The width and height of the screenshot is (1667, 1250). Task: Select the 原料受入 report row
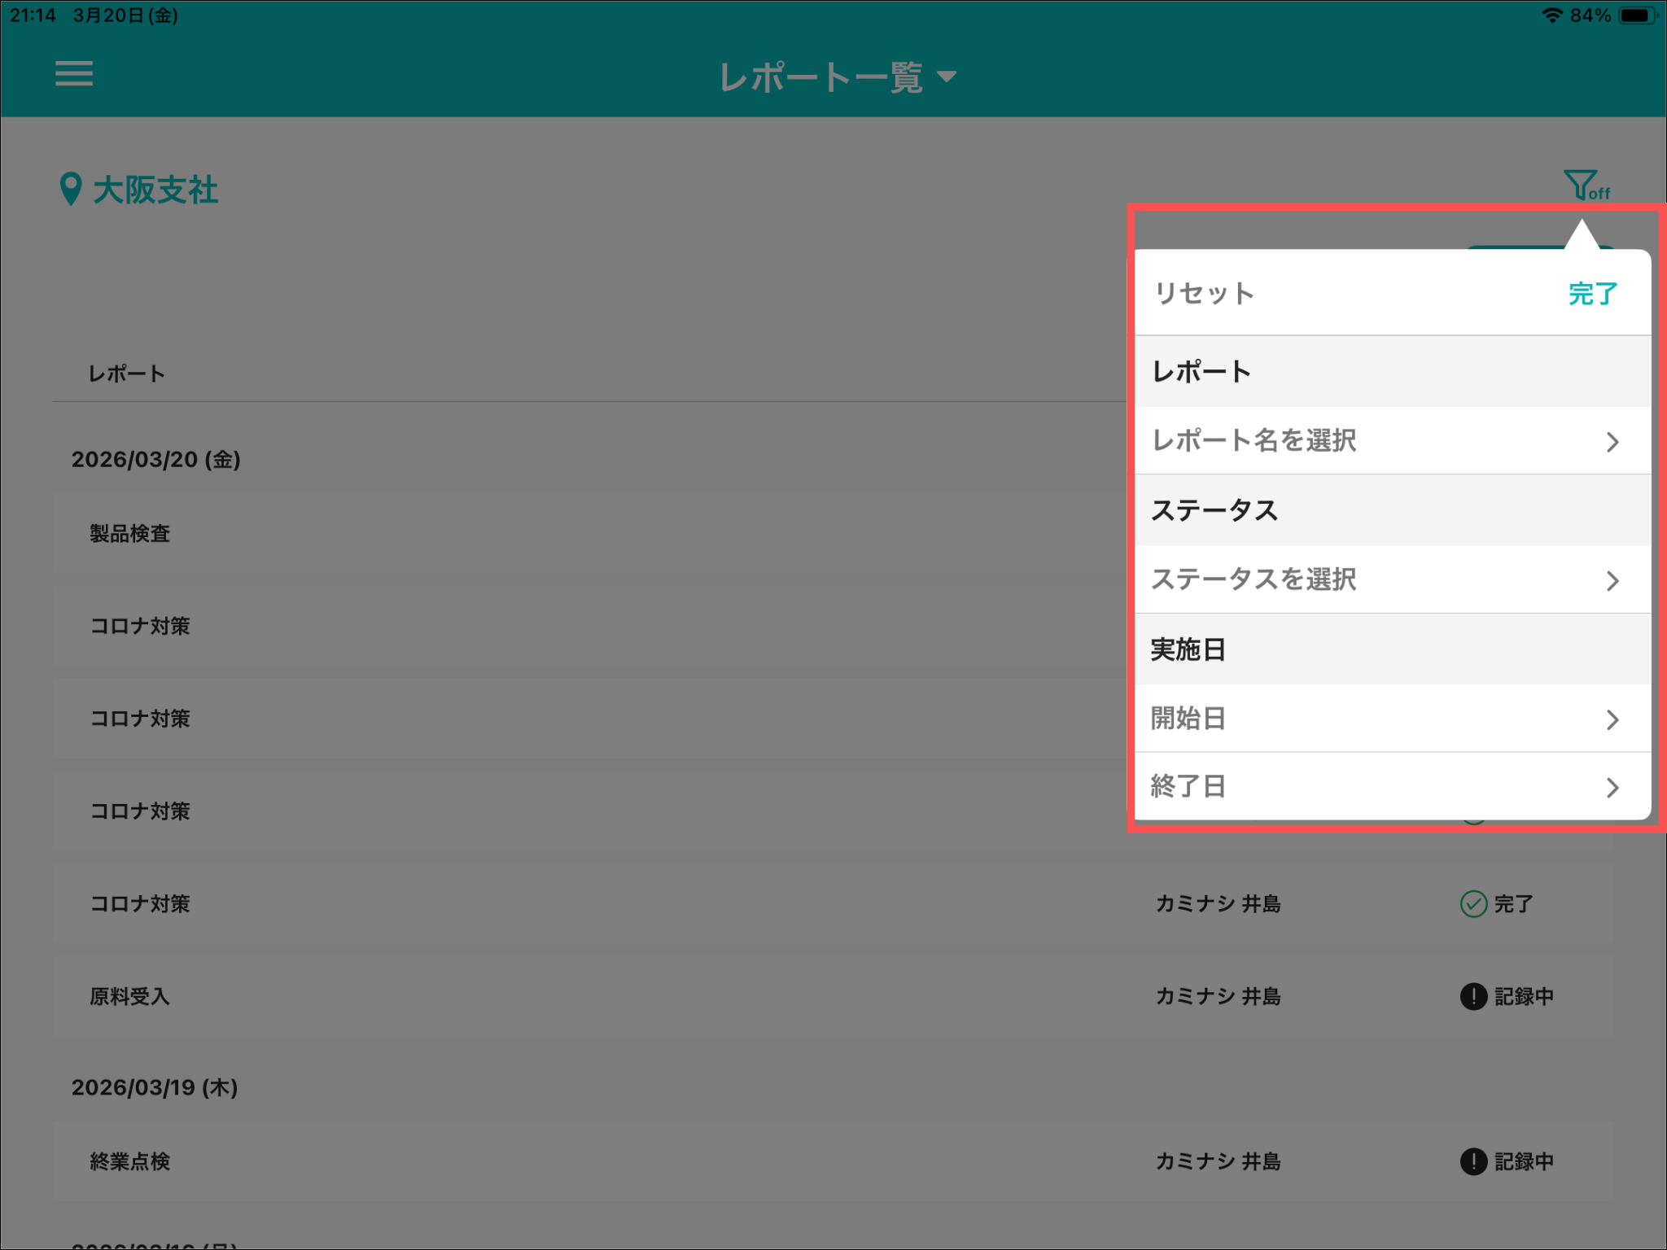tap(130, 996)
